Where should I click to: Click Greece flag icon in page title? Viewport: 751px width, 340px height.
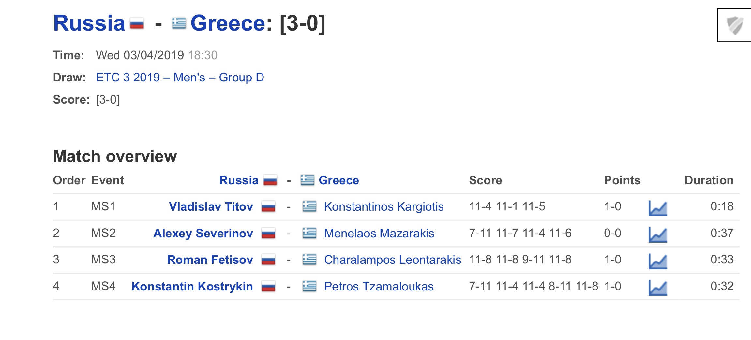(179, 23)
